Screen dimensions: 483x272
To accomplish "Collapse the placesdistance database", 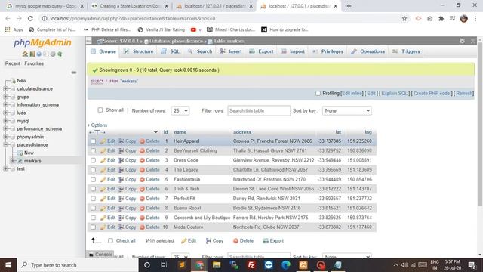I will (x=5, y=144).
